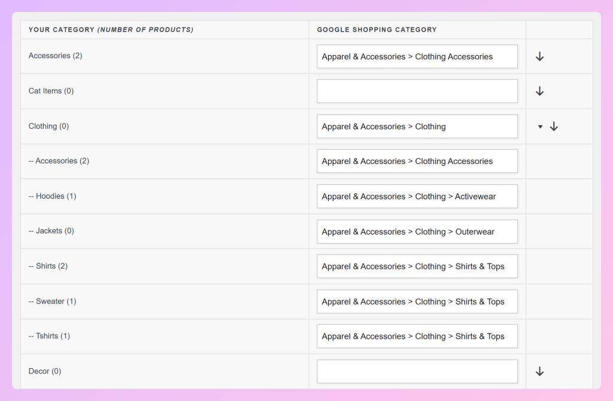Edit category field for sub-item -- Accessories (2)
This screenshot has width=613, height=401.
click(x=417, y=161)
